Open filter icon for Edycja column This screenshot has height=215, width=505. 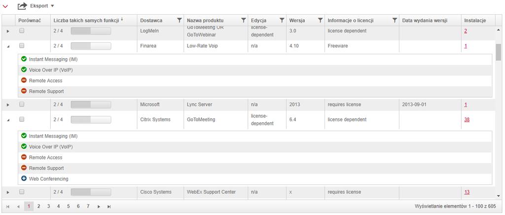(282, 21)
